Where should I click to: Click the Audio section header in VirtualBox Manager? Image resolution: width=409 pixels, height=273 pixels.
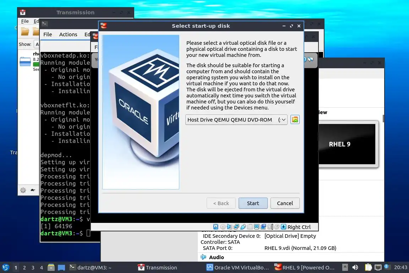tap(216, 257)
